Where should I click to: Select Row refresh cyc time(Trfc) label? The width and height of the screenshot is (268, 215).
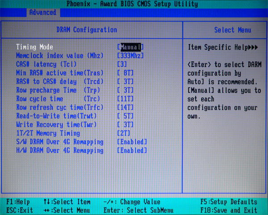(x=60, y=107)
